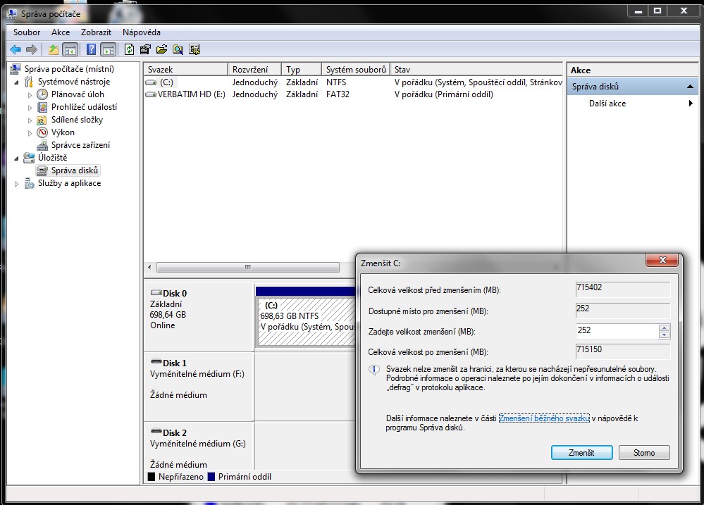Click the Up one level folder icon
The height and width of the screenshot is (505, 704).
[54, 49]
